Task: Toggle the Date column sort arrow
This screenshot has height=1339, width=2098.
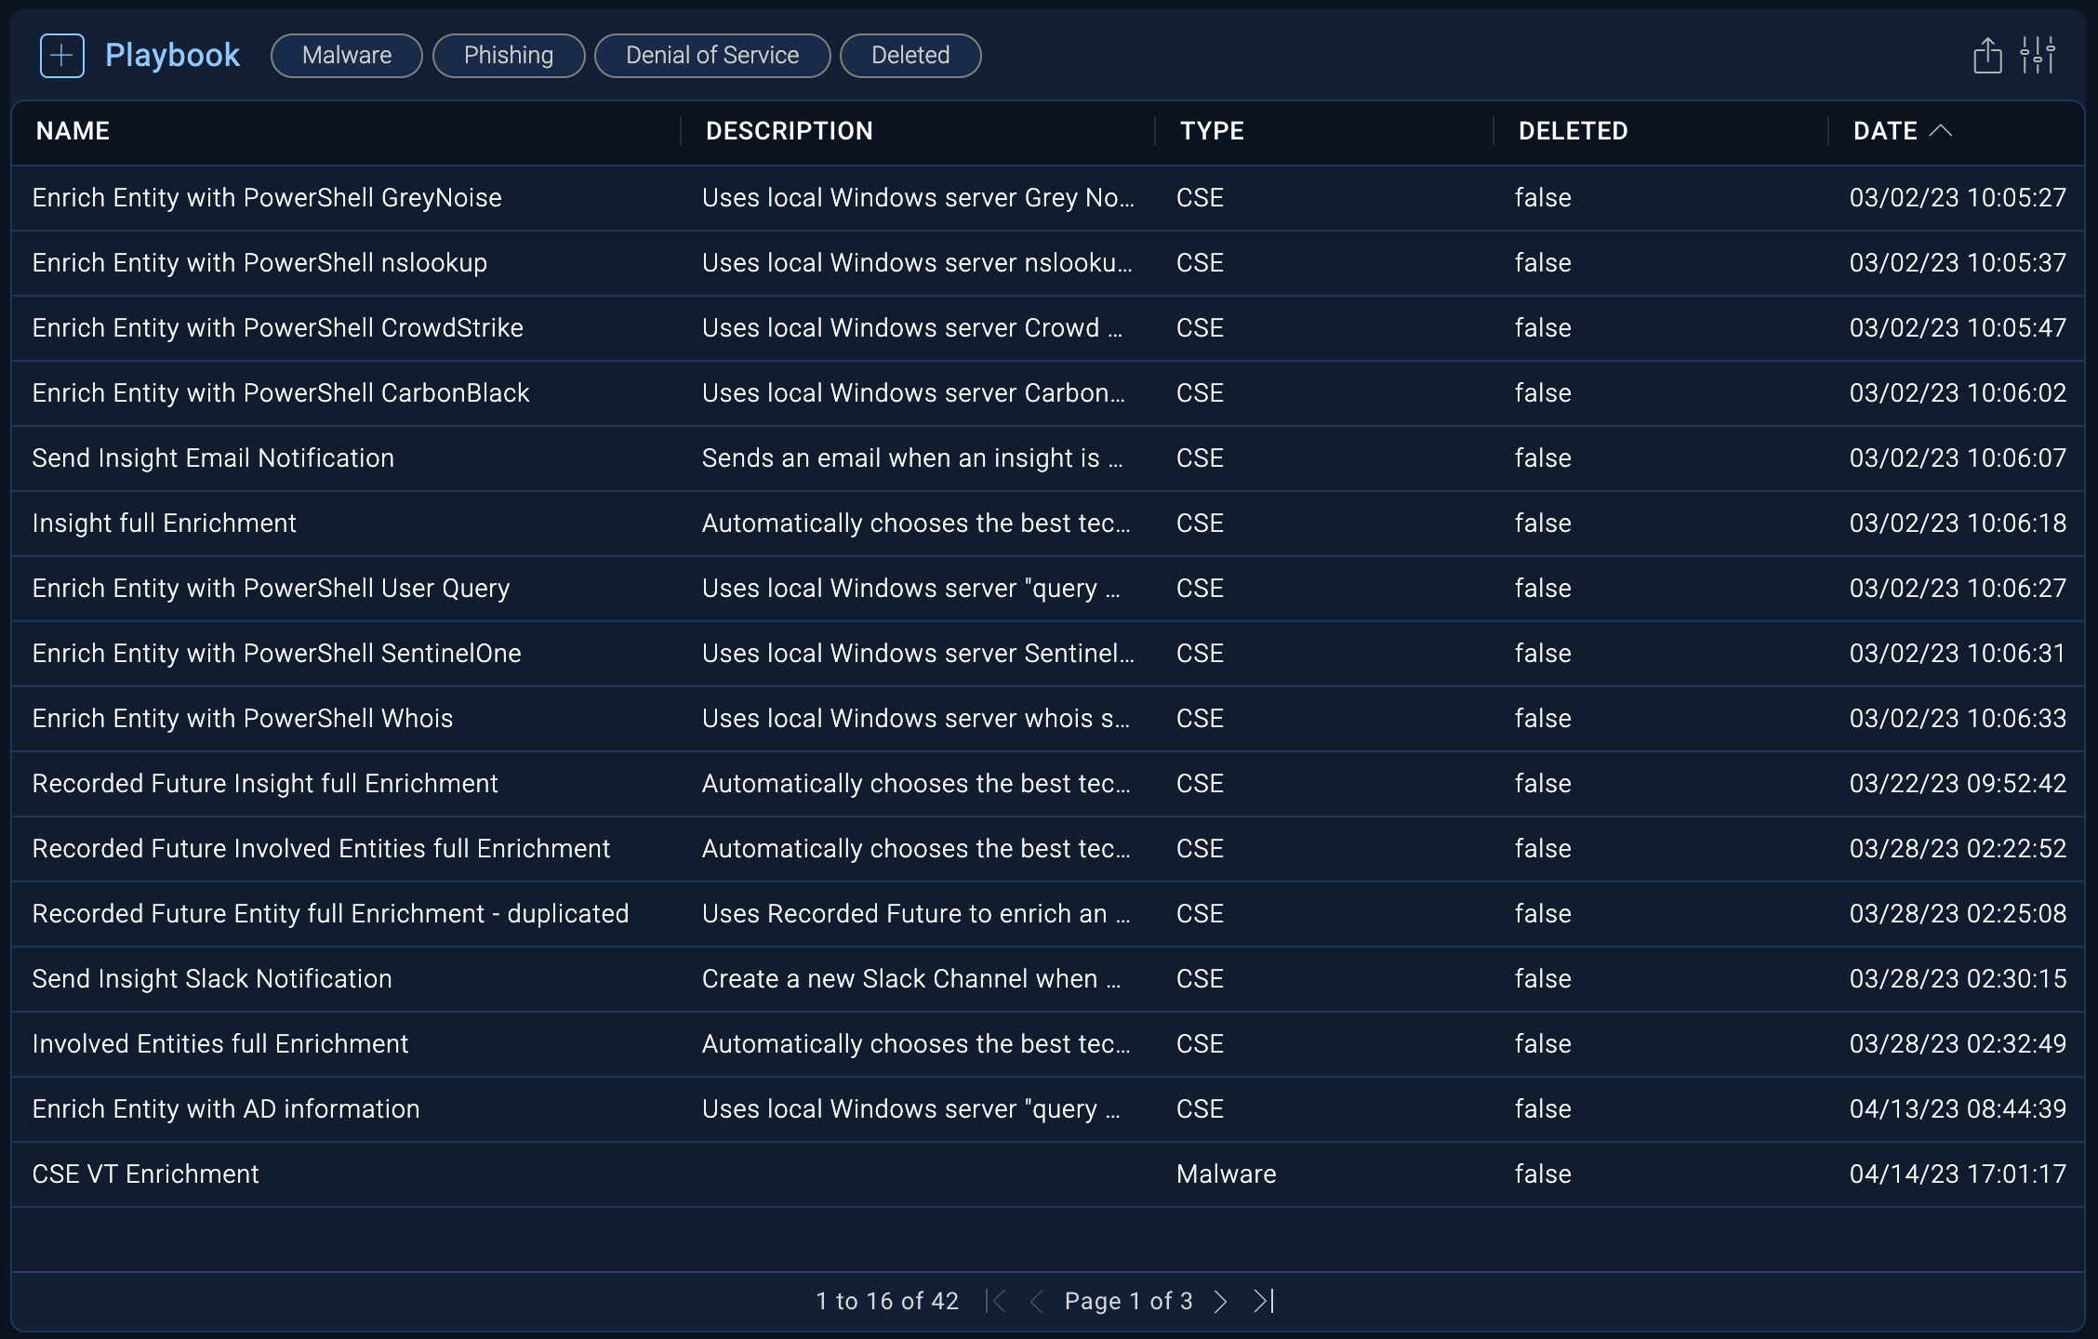Action: [1941, 131]
